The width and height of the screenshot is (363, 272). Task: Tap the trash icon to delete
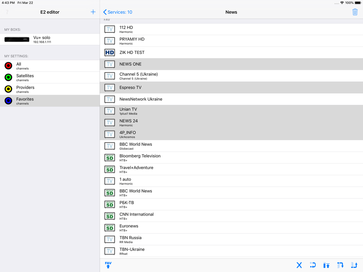355,12
